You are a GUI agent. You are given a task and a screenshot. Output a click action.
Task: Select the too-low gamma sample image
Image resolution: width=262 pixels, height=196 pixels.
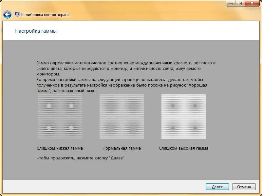[60, 117]
